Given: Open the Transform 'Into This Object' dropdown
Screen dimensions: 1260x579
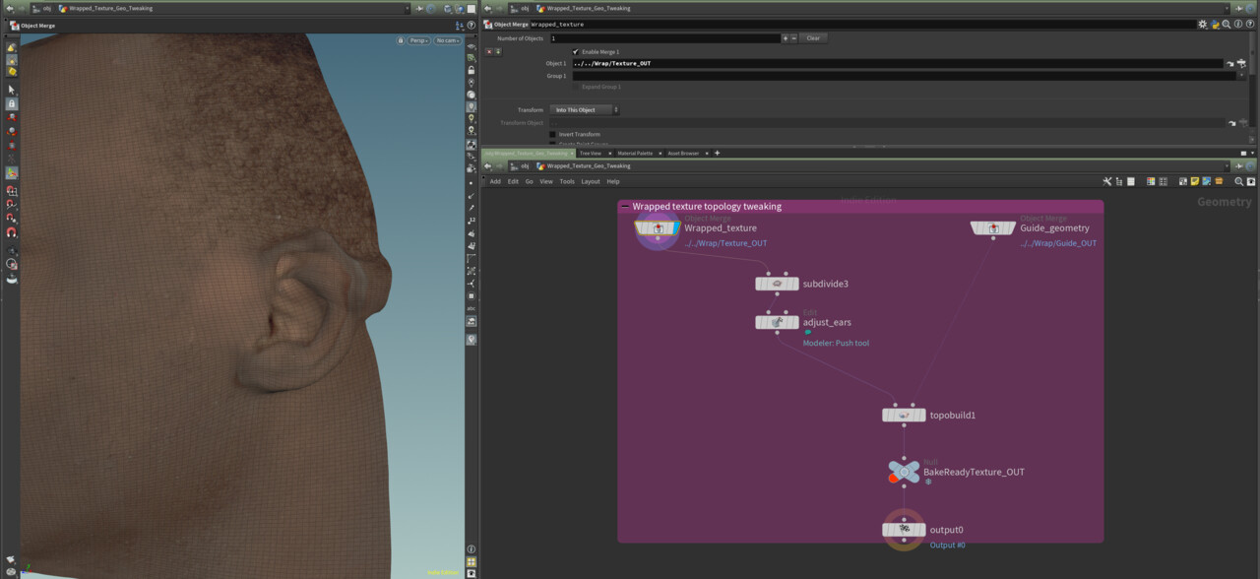Looking at the screenshot, I should 585,110.
